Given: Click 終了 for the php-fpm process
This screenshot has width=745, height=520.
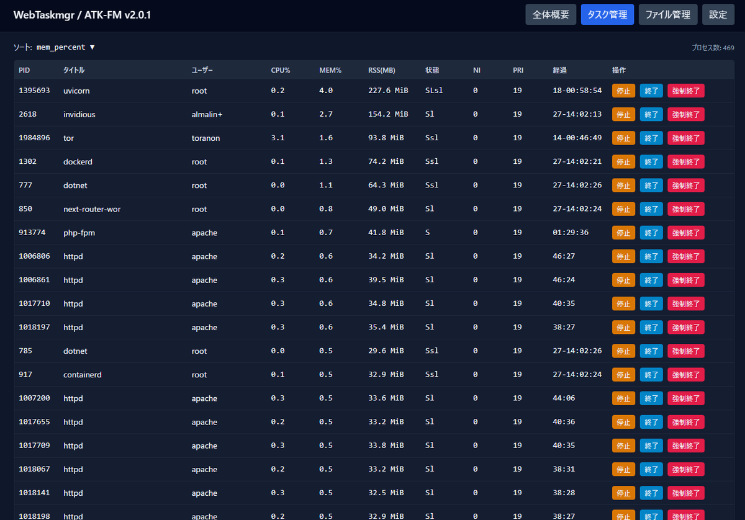Looking at the screenshot, I should (x=651, y=233).
